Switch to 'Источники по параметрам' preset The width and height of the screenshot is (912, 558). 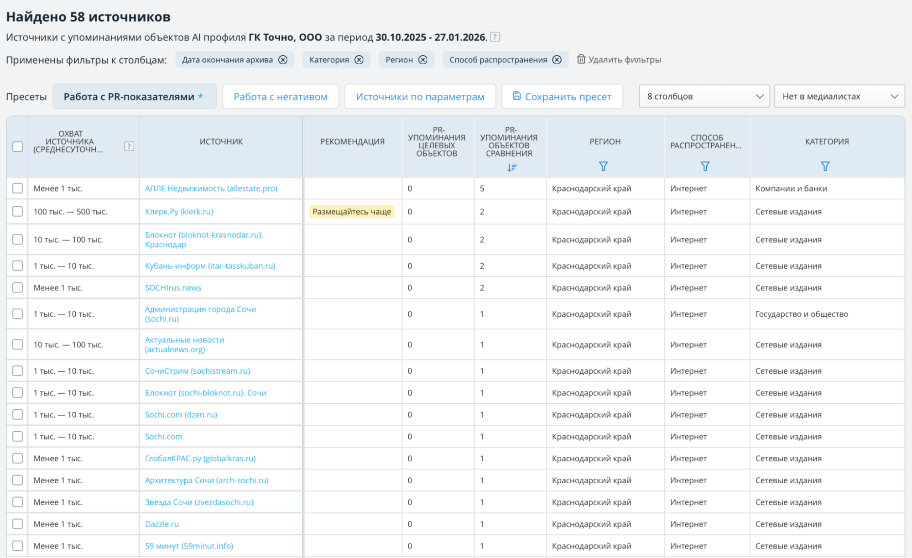[x=420, y=97]
